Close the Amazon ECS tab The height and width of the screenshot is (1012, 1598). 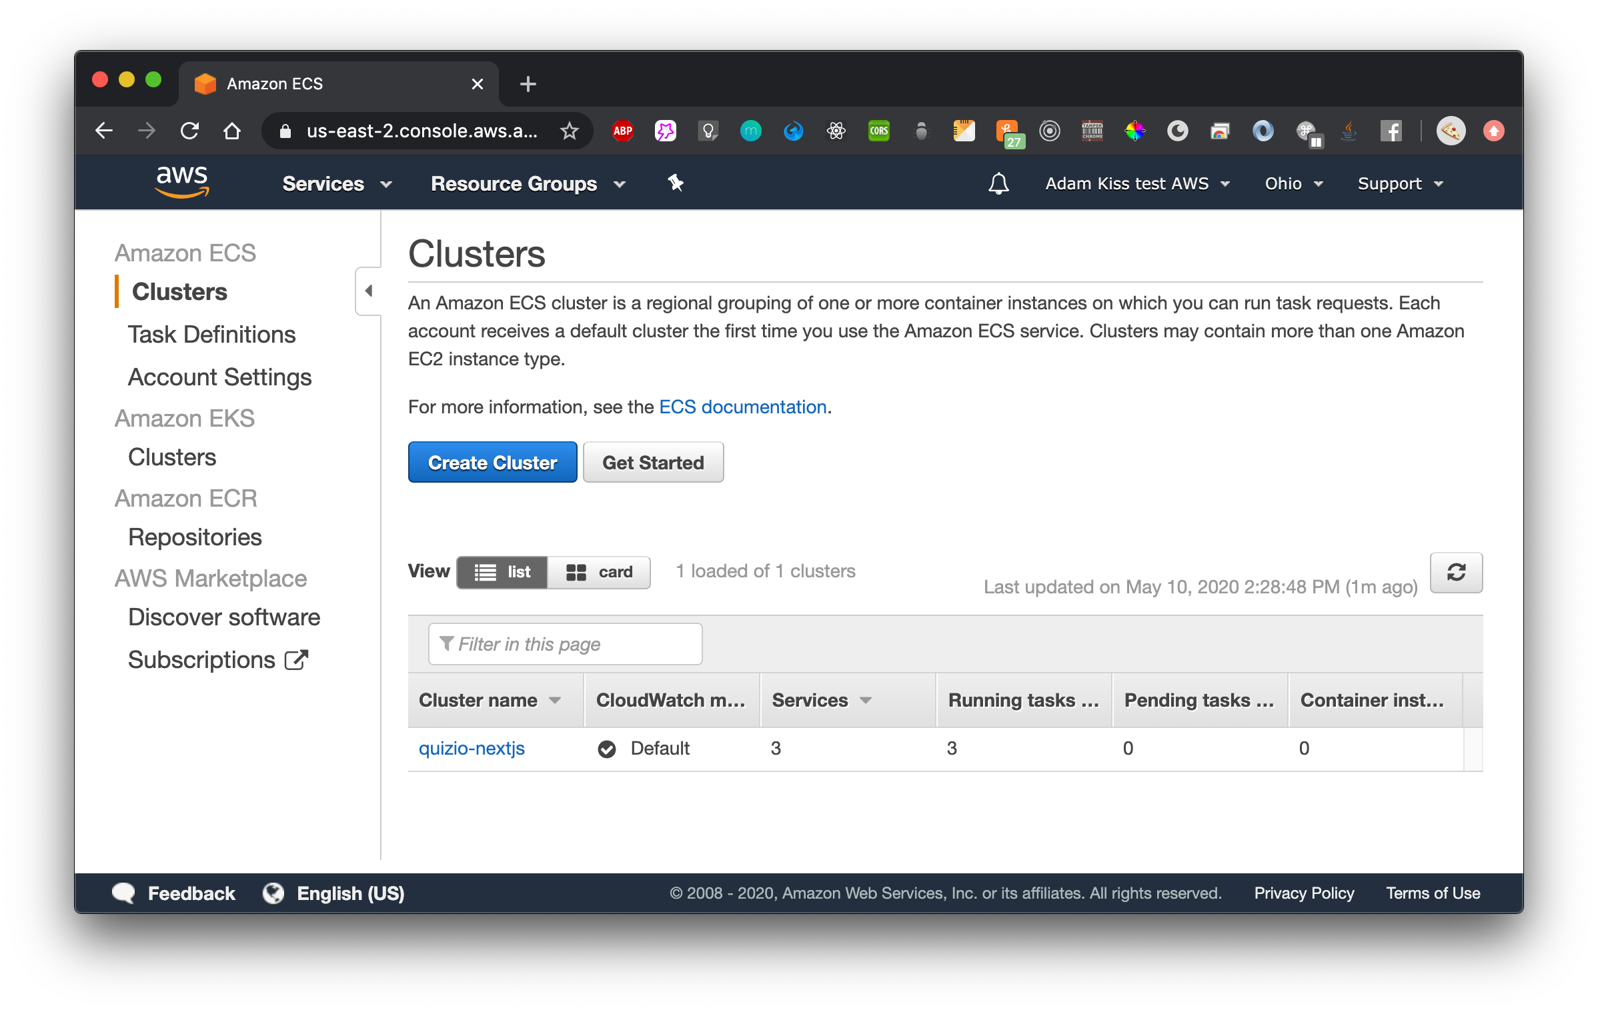(477, 84)
